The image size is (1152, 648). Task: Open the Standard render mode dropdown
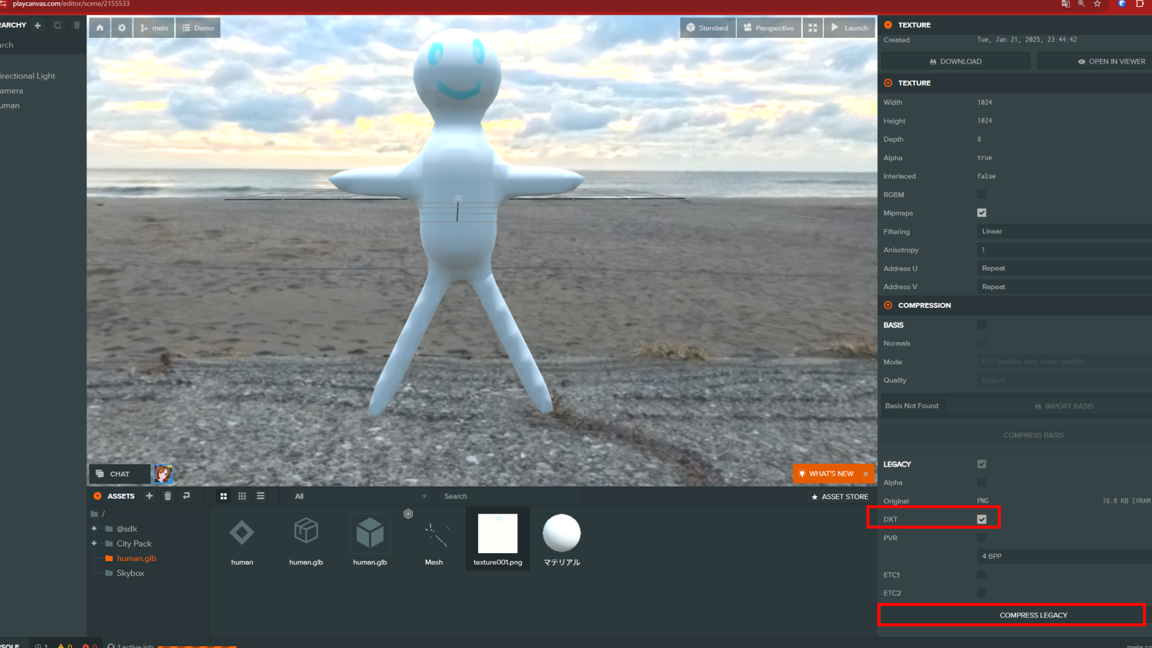coord(707,28)
